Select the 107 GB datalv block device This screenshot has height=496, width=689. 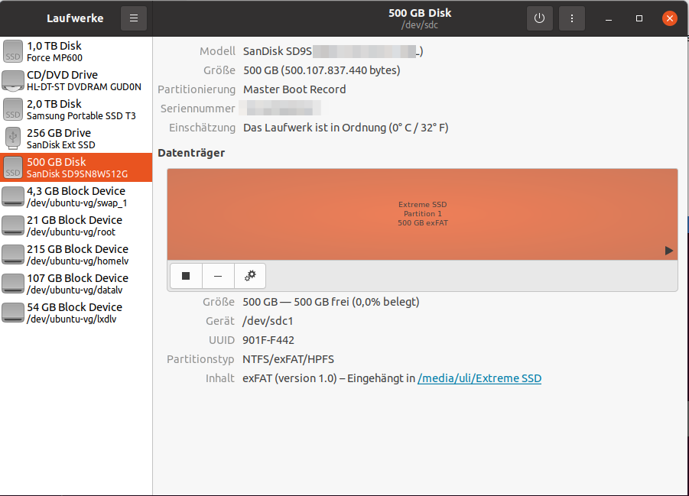76,284
